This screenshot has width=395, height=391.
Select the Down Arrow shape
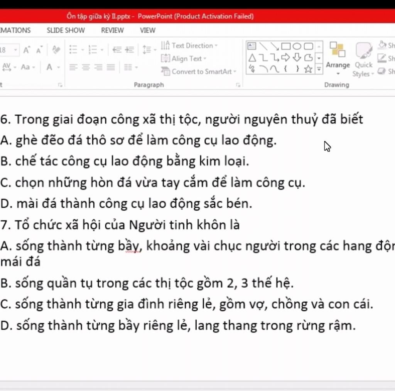tap(297, 57)
